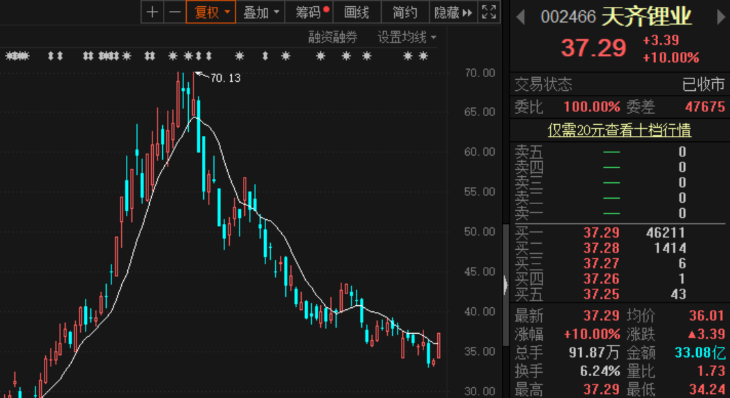Screen dimensions: 730x398
Task: Zoom out the chart with the minus button
Action: point(175,12)
